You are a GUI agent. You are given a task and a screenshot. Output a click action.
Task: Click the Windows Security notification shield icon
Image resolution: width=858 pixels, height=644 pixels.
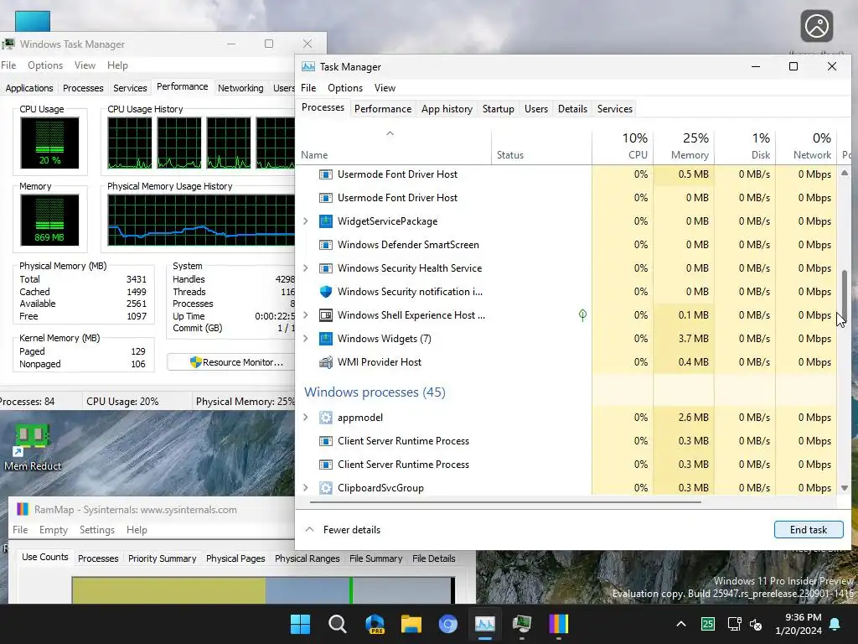point(326,292)
